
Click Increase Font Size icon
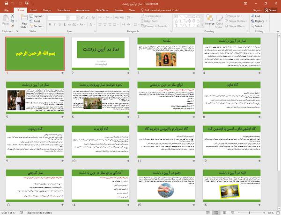(82, 18)
